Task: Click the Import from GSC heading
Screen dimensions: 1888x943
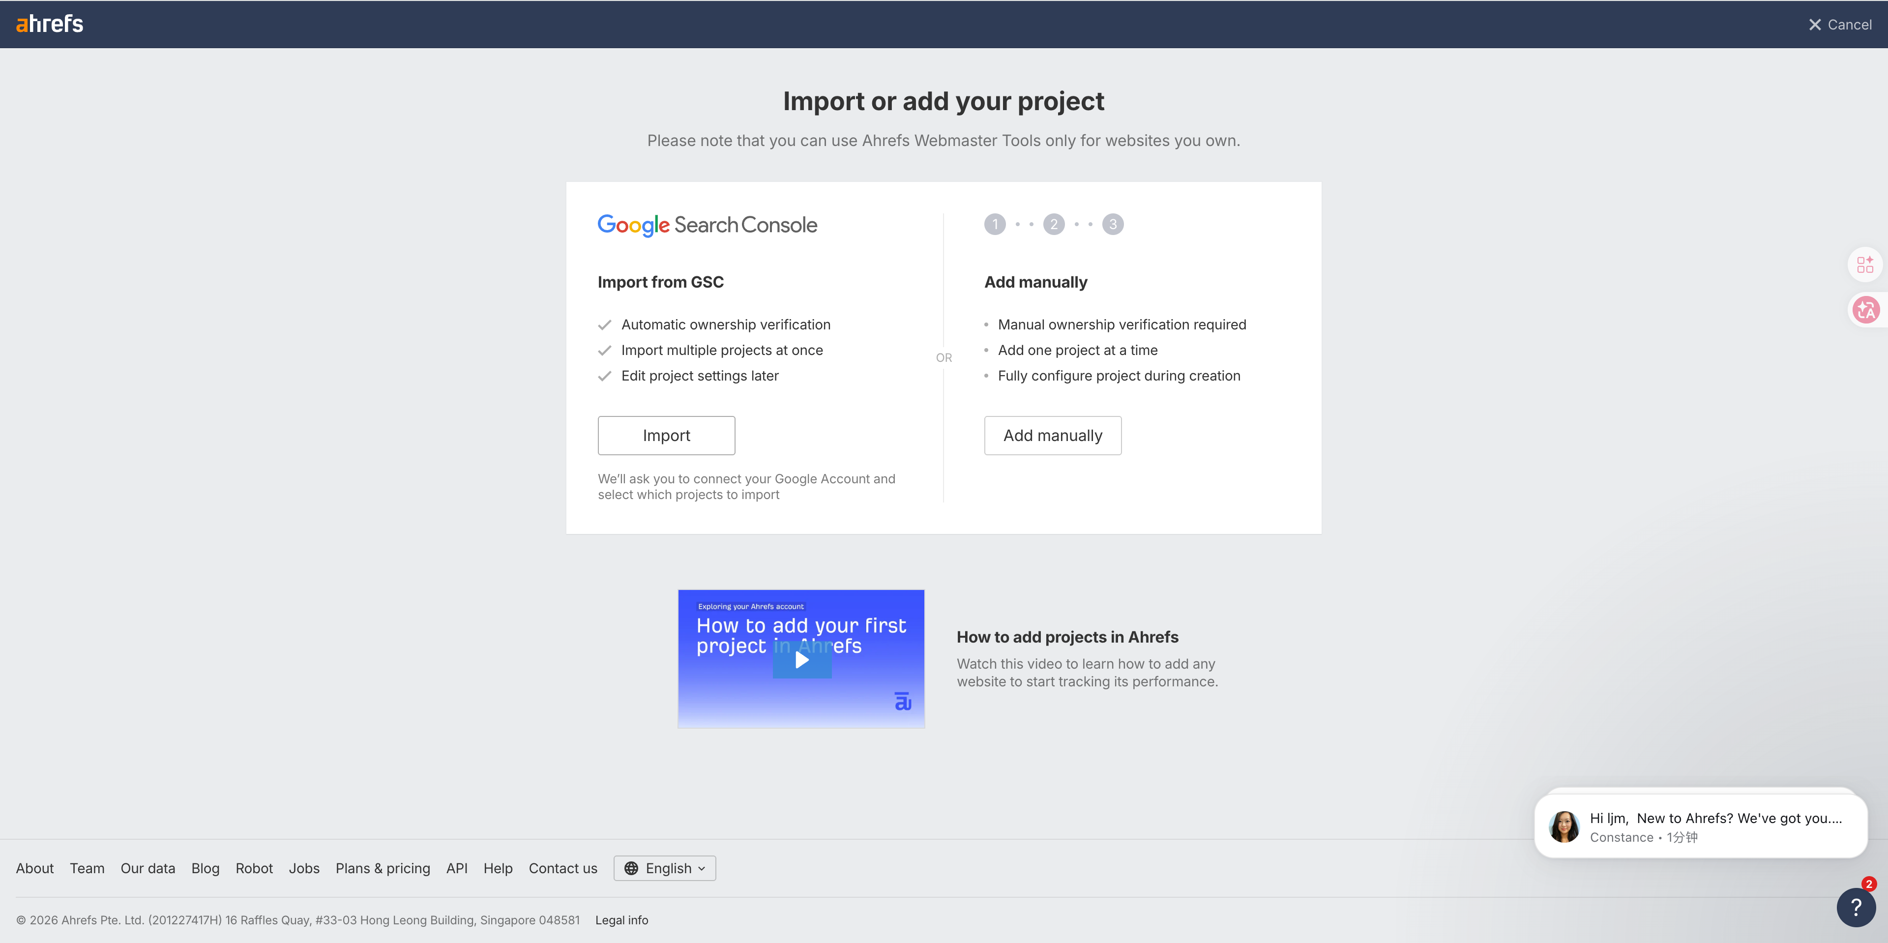Action: (660, 282)
